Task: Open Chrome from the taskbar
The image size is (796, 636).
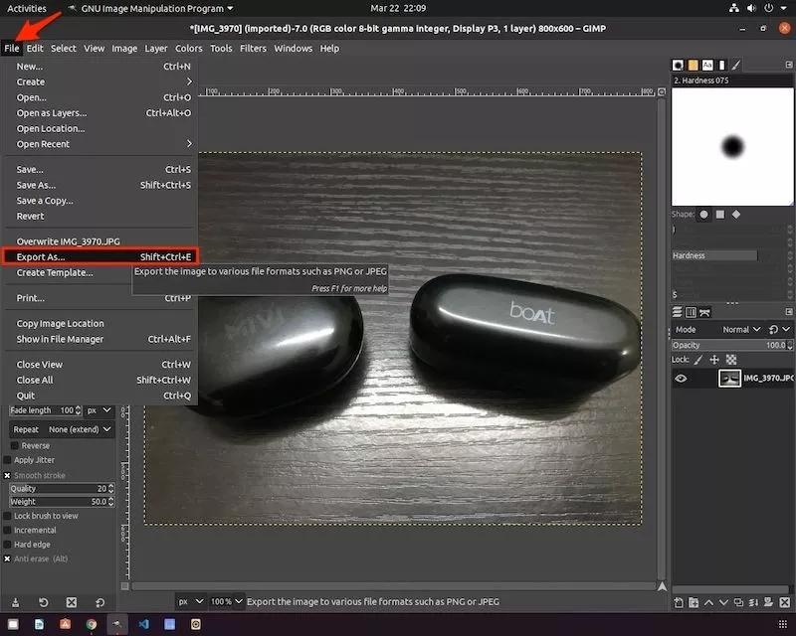Action: (x=92, y=624)
